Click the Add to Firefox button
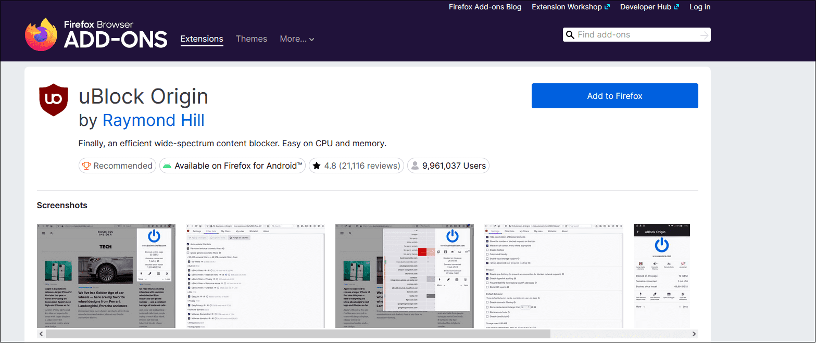 [614, 96]
